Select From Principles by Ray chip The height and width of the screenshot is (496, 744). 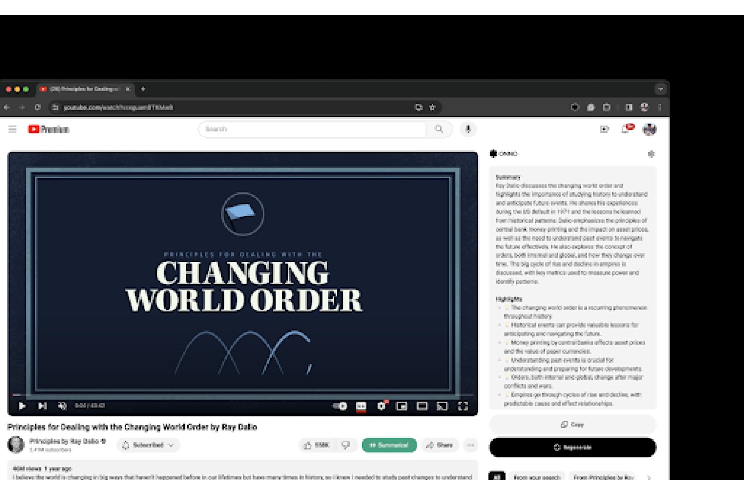click(604, 477)
